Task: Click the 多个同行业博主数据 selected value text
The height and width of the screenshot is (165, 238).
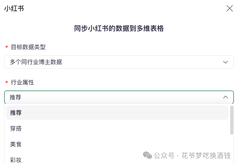Action: click(36, 62)
